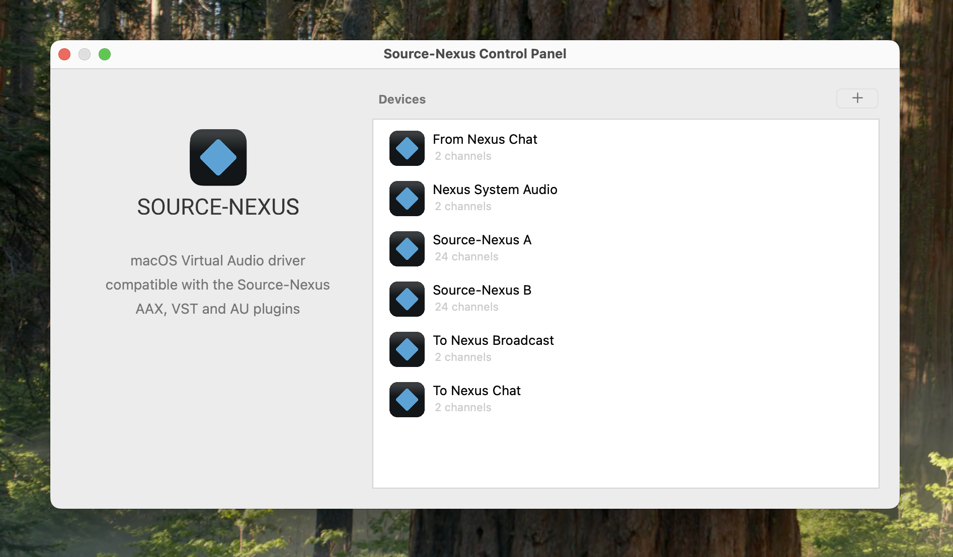Click the SOURCE-NEXUS title text

pos(218,207)
